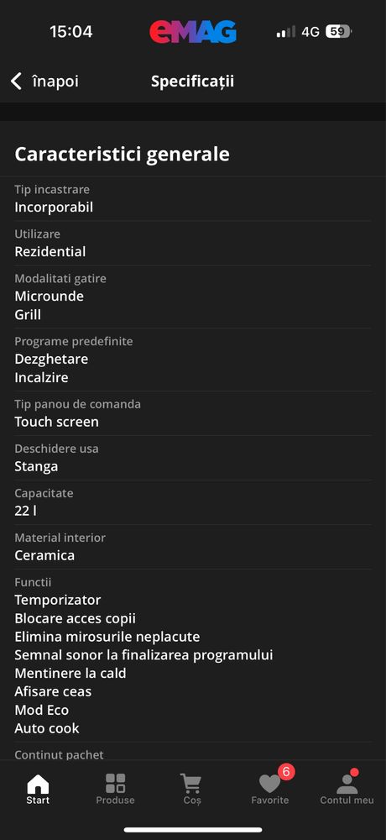
Task: Open the Coș shopping cart icon
Action: [191, 783]
